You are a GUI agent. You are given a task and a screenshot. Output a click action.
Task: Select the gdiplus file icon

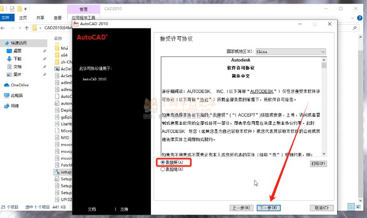coord(57,117)
